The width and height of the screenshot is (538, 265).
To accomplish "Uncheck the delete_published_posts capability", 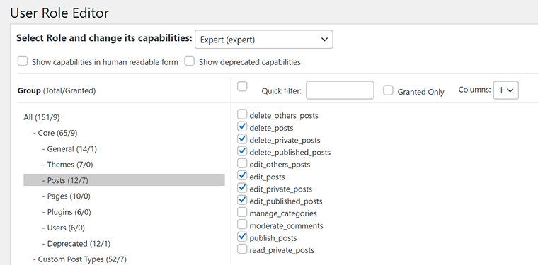I will click(242, 151).
